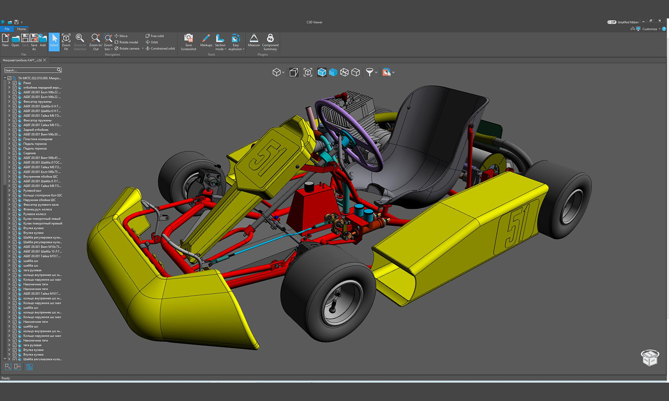Uncheck the Рулевой вал checkbox

14,190
